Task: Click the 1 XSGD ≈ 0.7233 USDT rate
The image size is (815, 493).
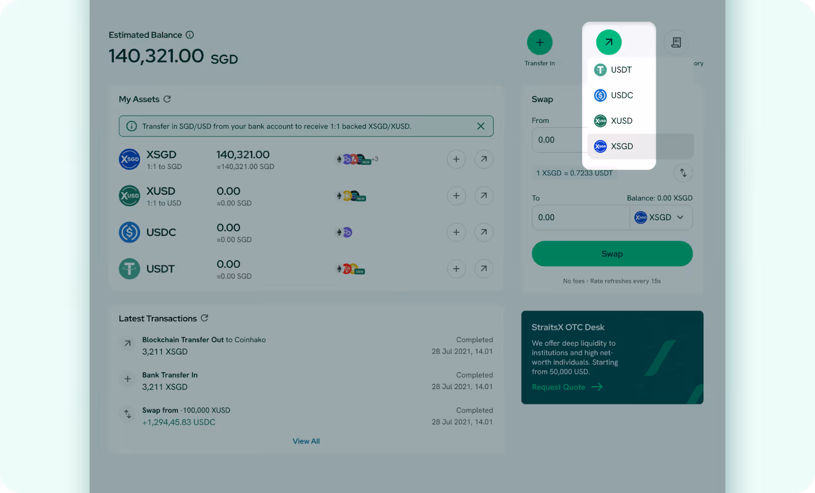Action: click(575, 173)
